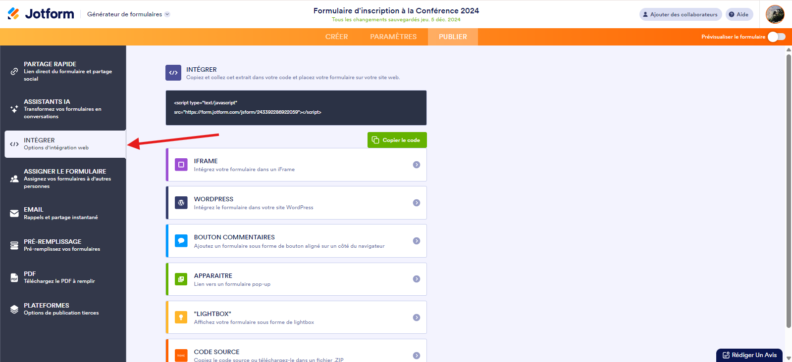The image size is (792, 362).
Task: Expand the LIGHTBOX option arrow
Action: point(417,317)
